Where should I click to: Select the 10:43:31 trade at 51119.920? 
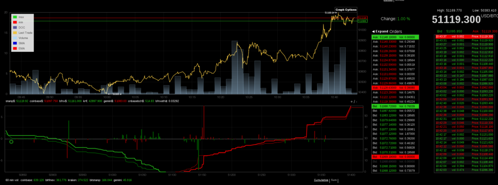[x=464, y=40]
